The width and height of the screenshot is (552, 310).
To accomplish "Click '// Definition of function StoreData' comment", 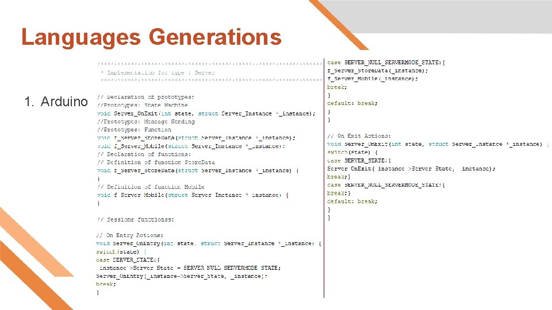I will pos(156,162).
